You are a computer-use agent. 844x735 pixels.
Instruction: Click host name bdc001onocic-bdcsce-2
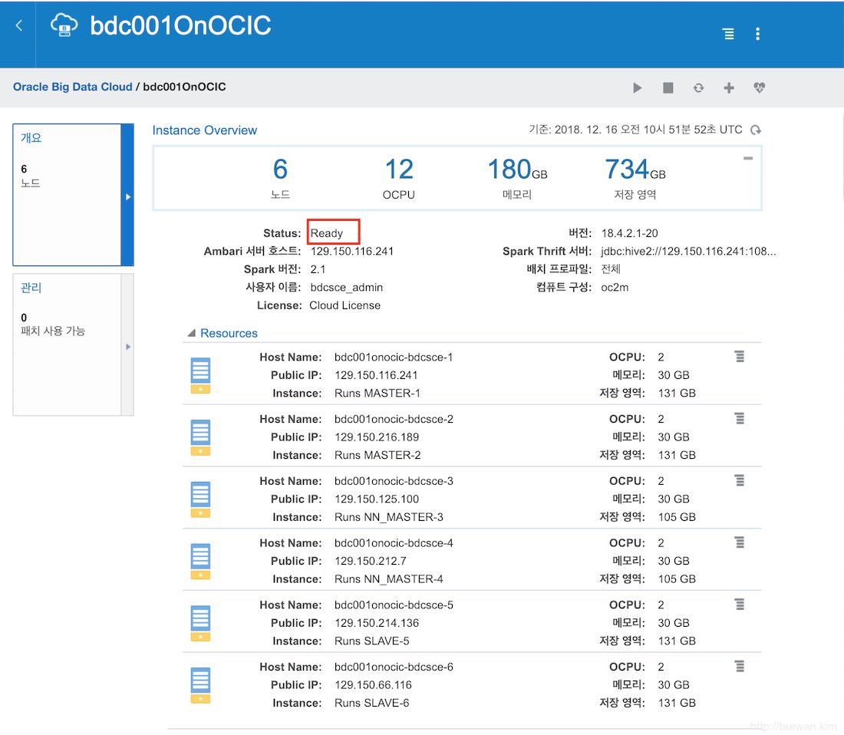click(394, 419)
